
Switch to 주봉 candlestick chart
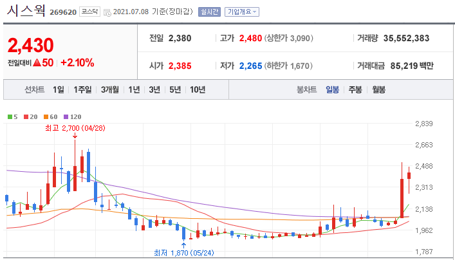pos(355,89)
